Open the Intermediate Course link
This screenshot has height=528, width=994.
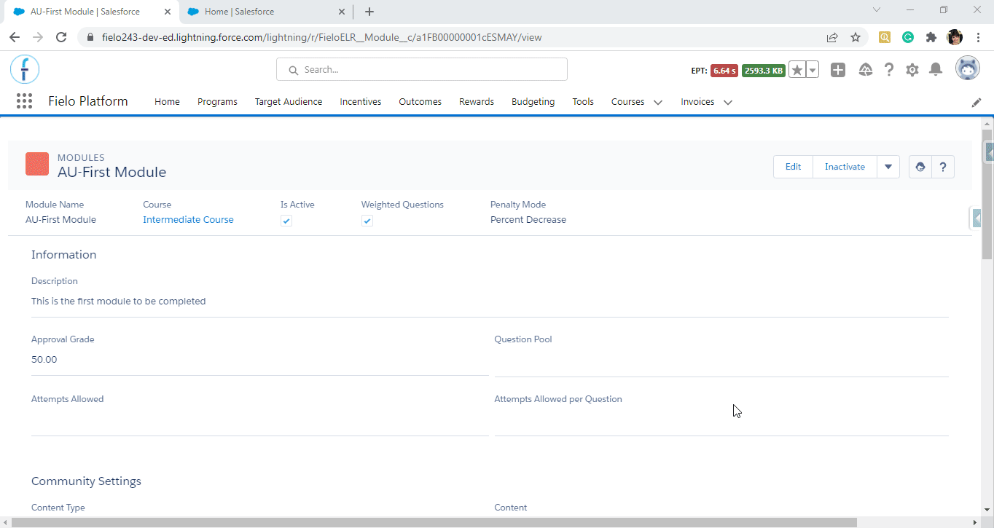188,219
